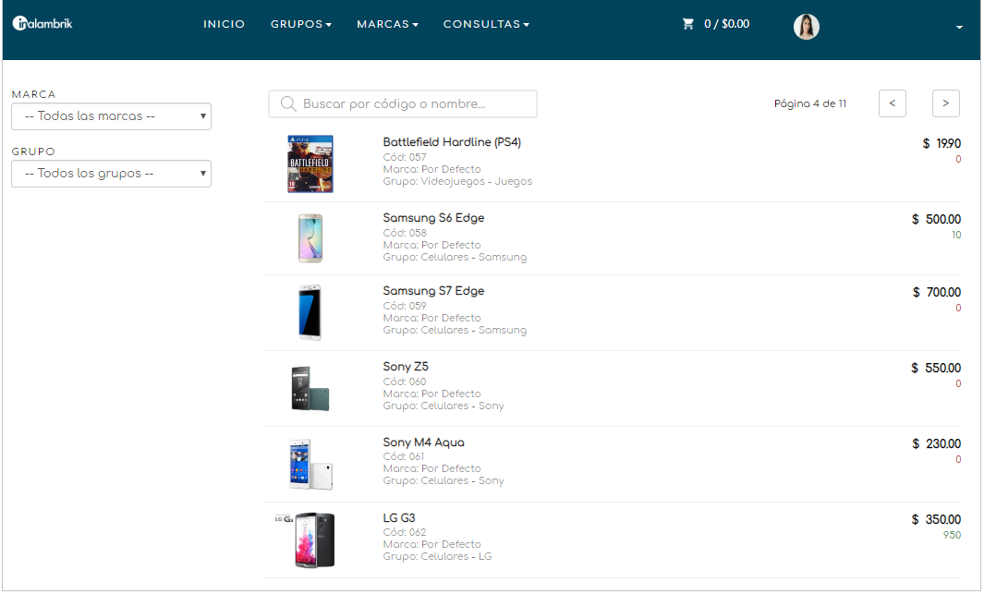Click the Samsung S7 Edge title

pyautogui.click(x=433, y=290)
